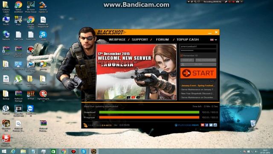Viewport: 273px width, 154px height.
Task: Minimize the BlackShot launcher window
Action: tap(210, 33)
